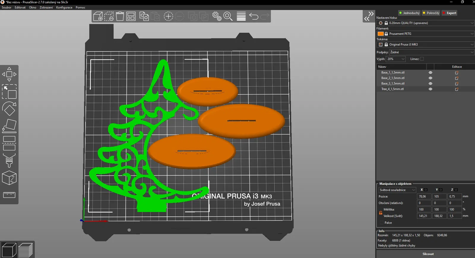Hide Tree_4_1,5mm.stl with its eye icon
Screen dimensions: 475x258
click(x=430, y=89)
